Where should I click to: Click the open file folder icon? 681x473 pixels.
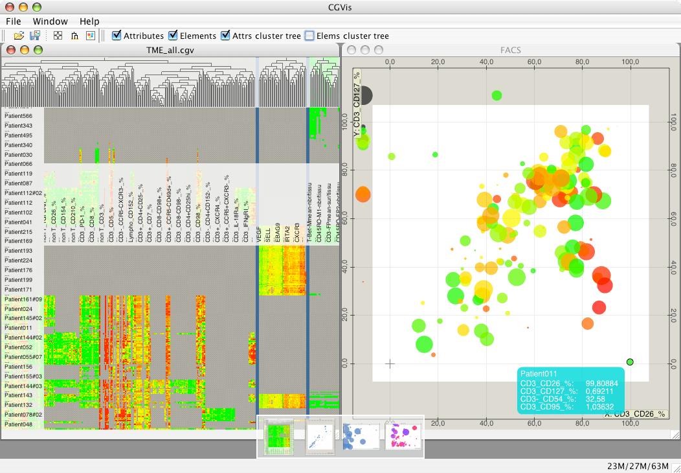click(x=19, y=36)
